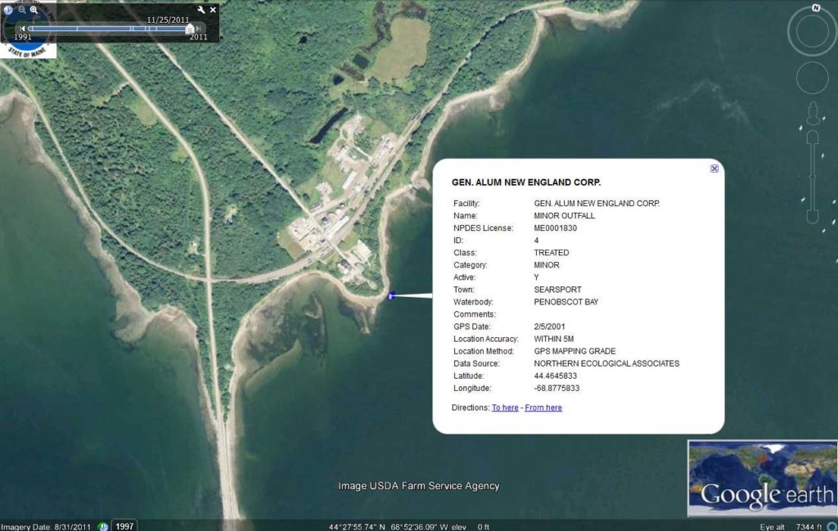This screenshot has height=531, width=838.
Task: Click the NORTHERN ECOLOGICAL ASSOCIATES data source text
Action: click(606, 364)
